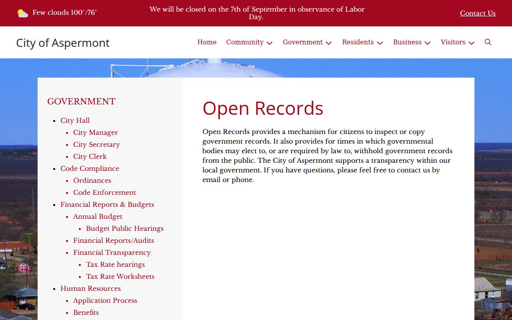The height and width of the screenshot is (320, 512).
Task: Open Financial Reports/Audits link
Action: click(x=114, y=240)
